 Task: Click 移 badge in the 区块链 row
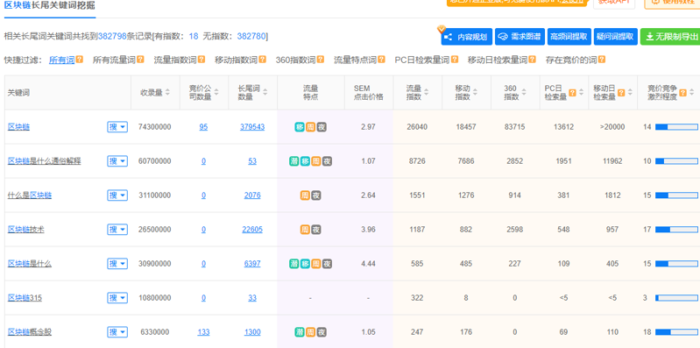pyautogui.click(x=300, y=127)
